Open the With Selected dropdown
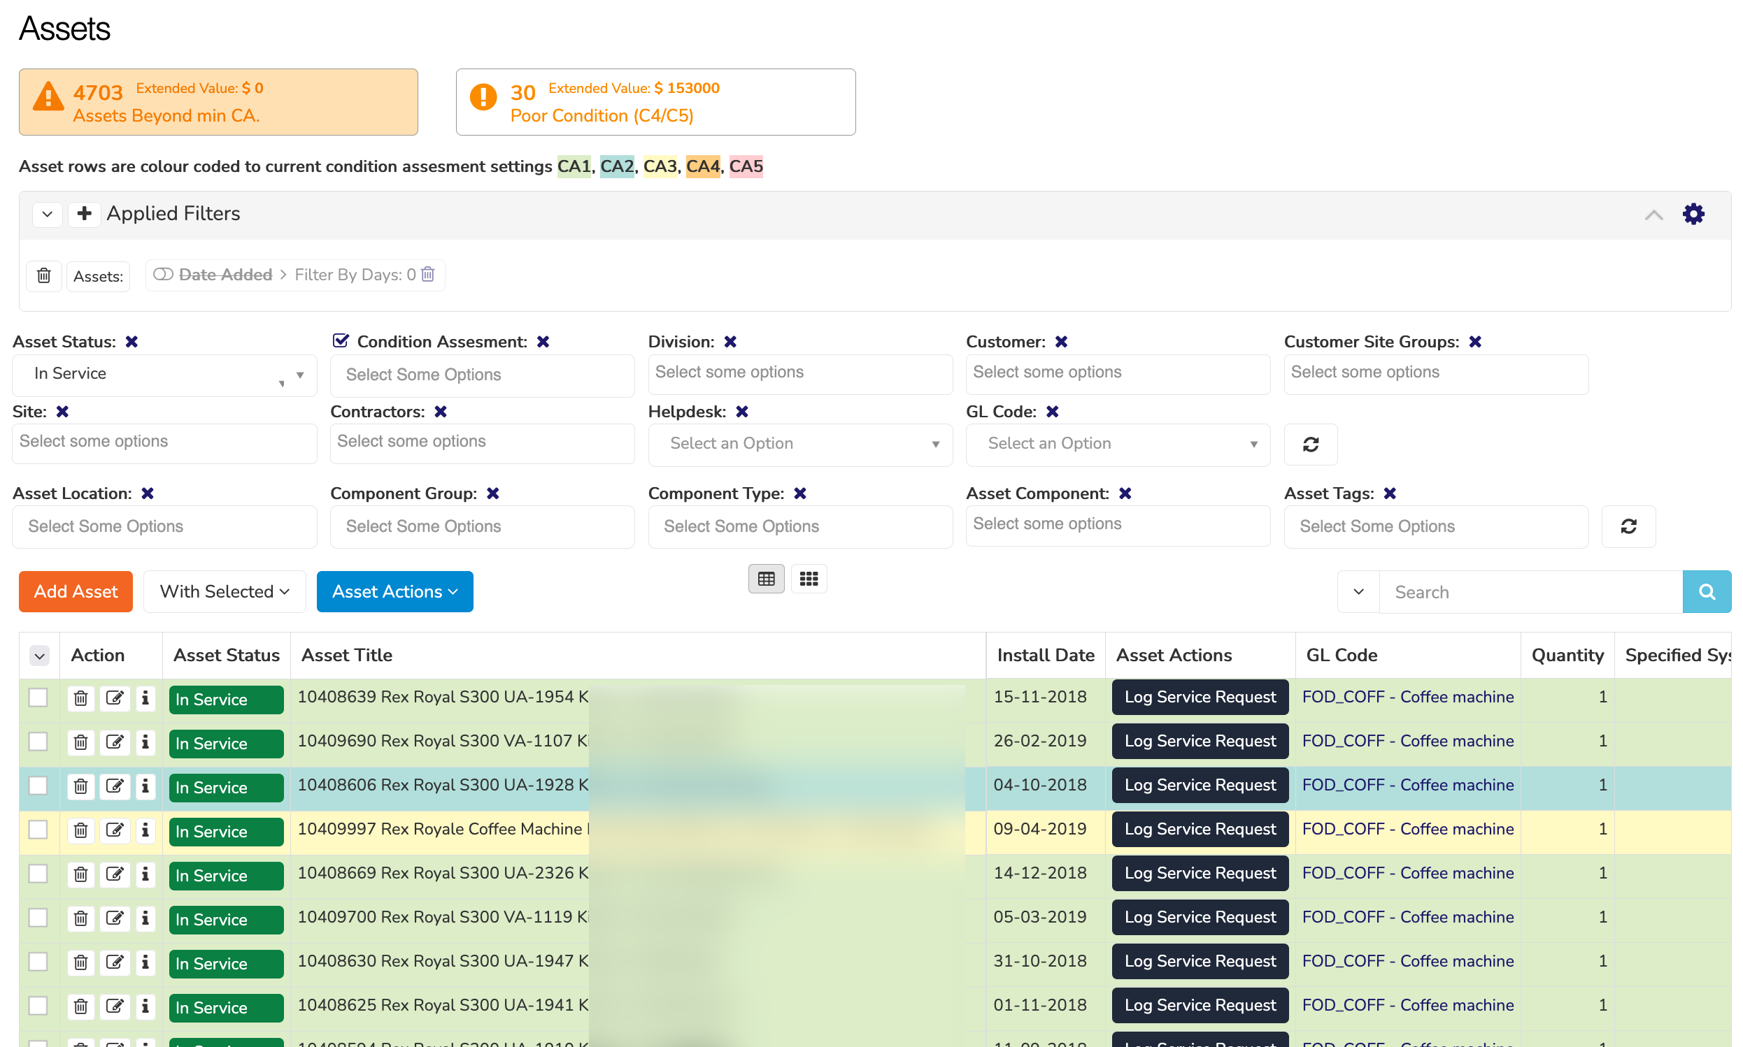1743x1047 pixels. pyautogui.click(x=224, y=591)
